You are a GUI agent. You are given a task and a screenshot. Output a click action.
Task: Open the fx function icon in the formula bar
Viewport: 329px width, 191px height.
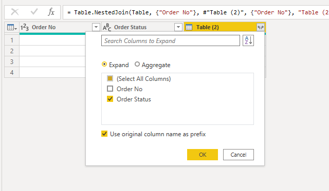(x=51, y=12)
